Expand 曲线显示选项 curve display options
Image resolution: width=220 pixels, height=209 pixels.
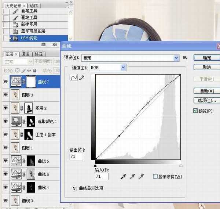coord(74,188)
